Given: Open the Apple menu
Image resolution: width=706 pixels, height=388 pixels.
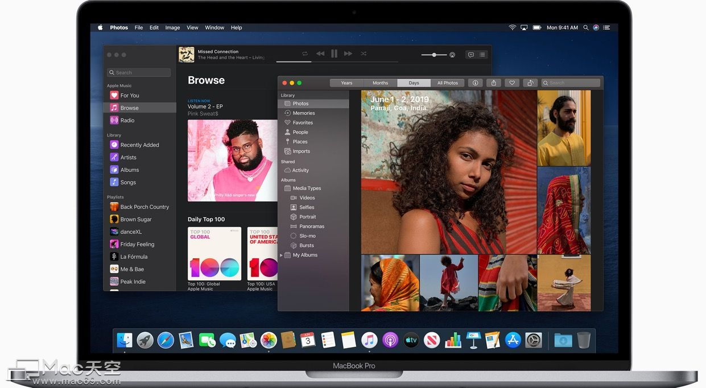Looking at the screenshot, I should point(100,27).
